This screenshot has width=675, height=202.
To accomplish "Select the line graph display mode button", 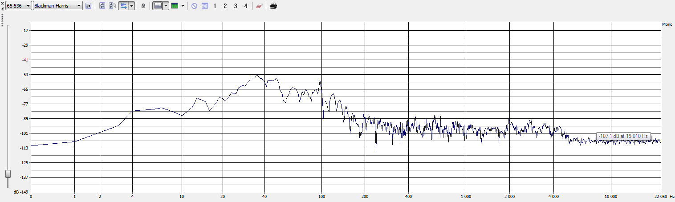I will click(158, 6).
